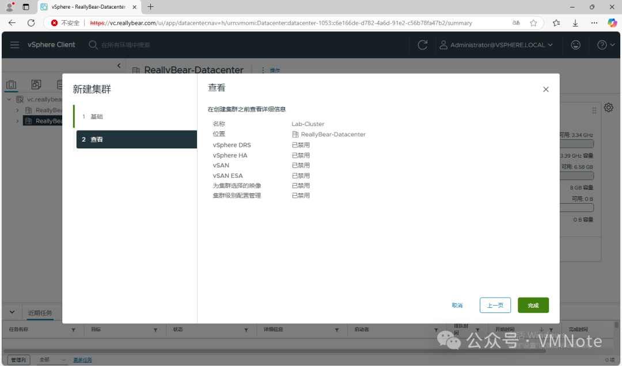Click the 任务名称 column header
The image size is (622, 366).
(18, 330)
